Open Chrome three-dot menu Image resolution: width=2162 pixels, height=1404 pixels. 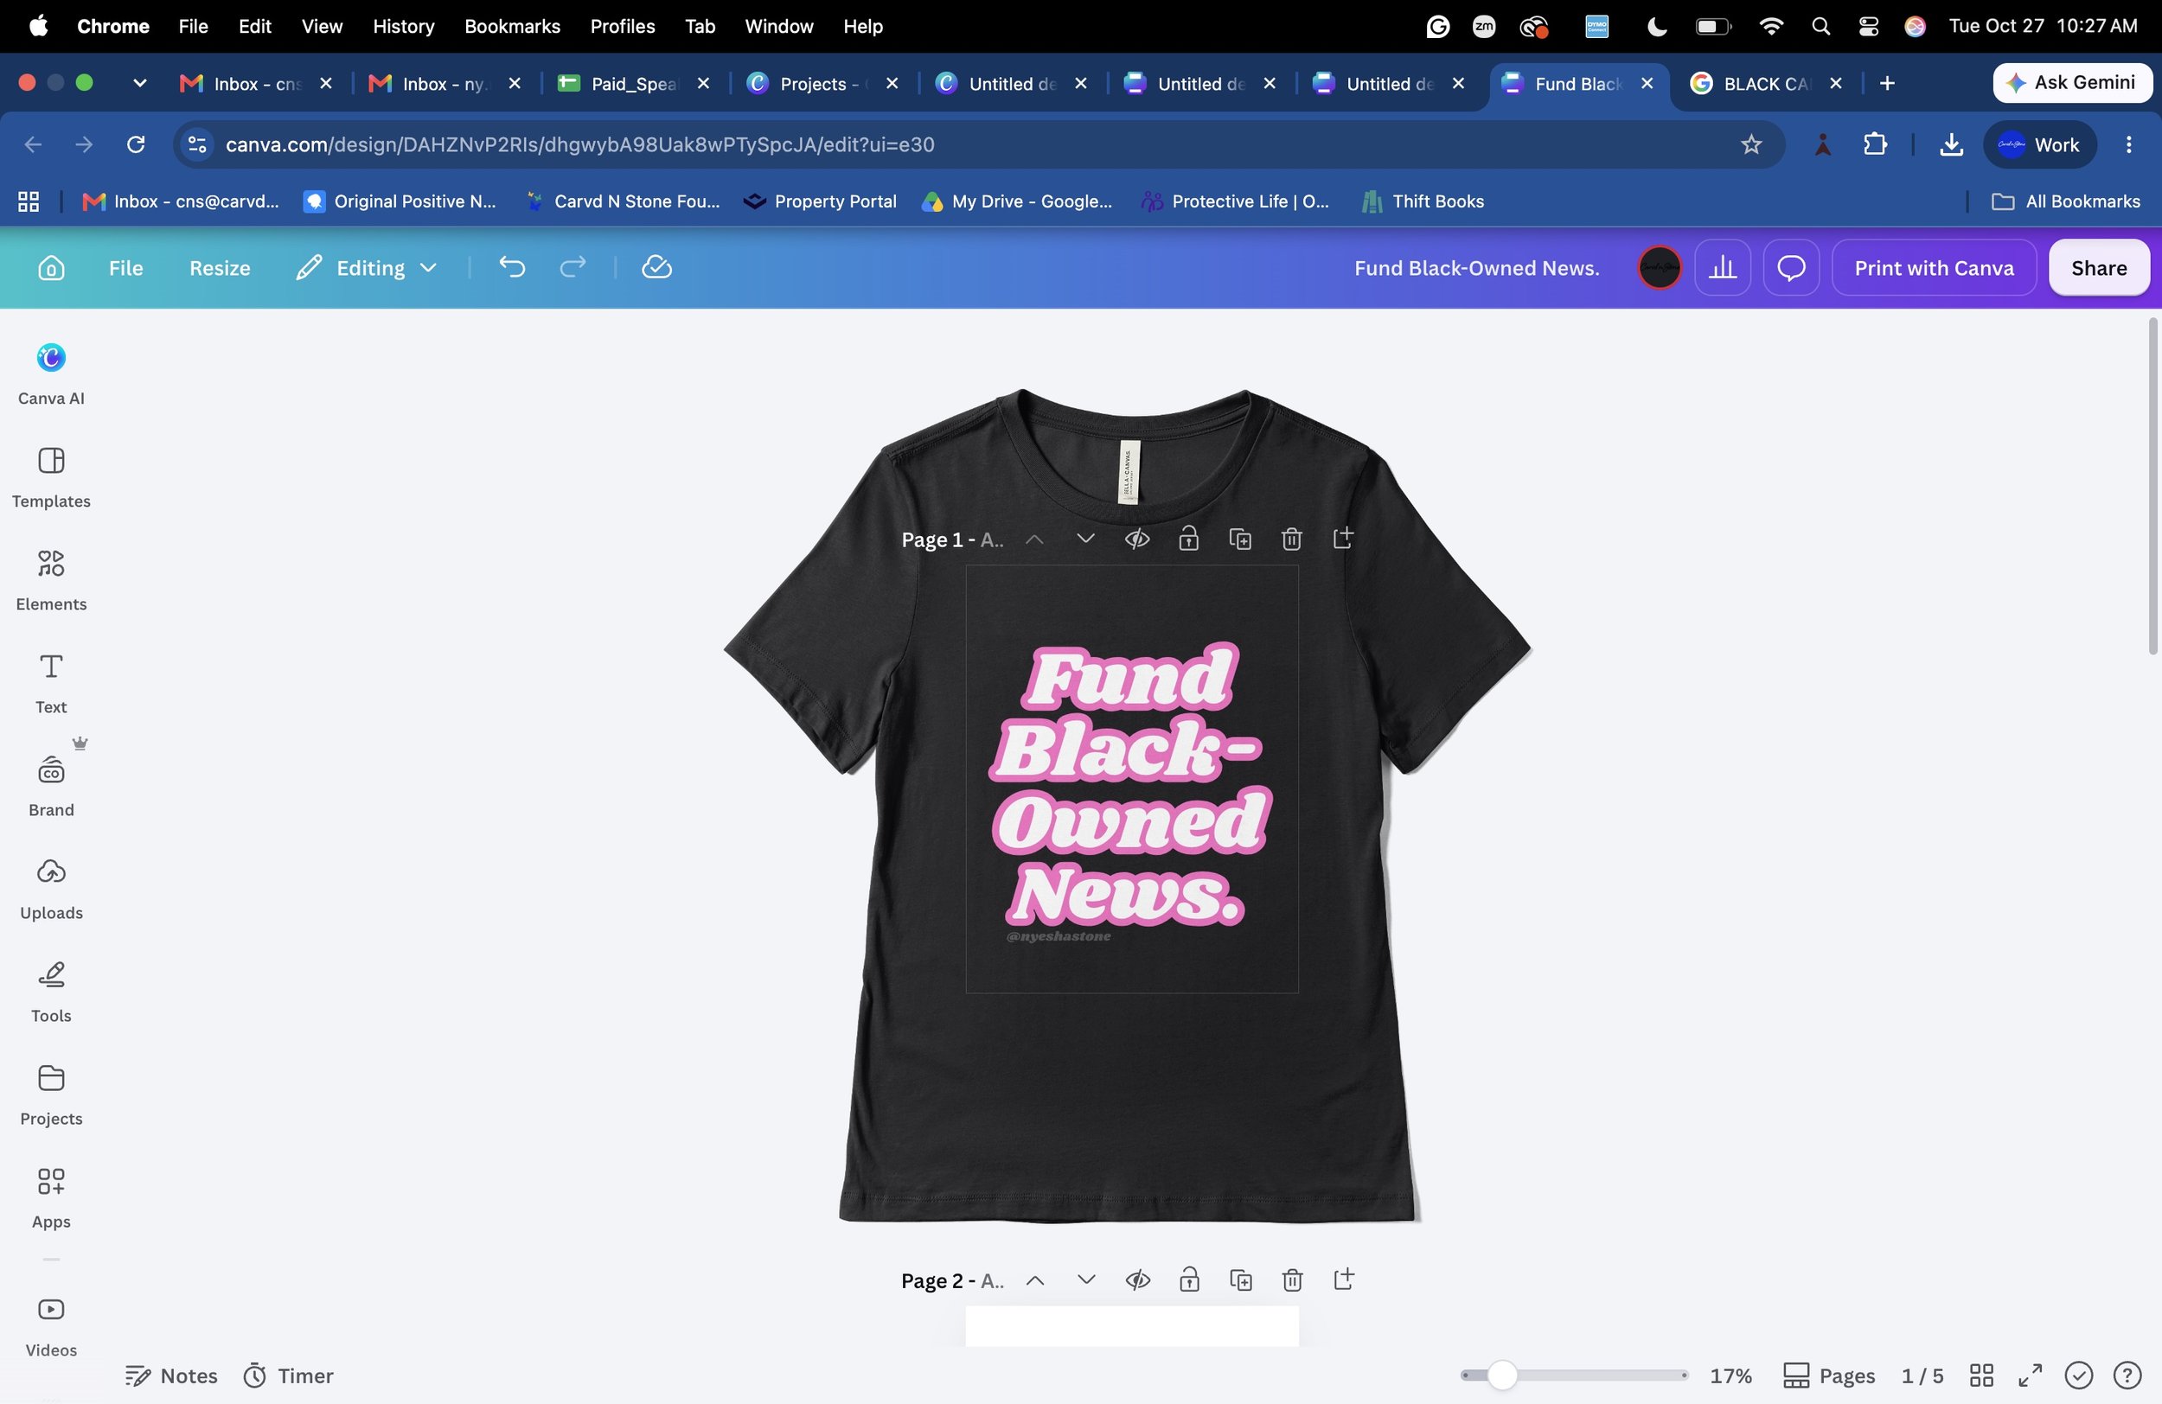(2128, 144)
